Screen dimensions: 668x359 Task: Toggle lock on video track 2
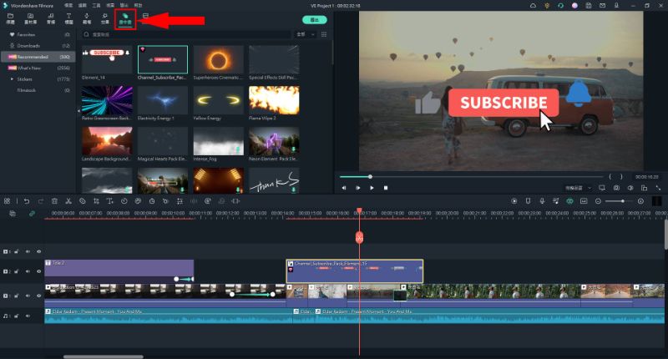[x=17, y=271]
